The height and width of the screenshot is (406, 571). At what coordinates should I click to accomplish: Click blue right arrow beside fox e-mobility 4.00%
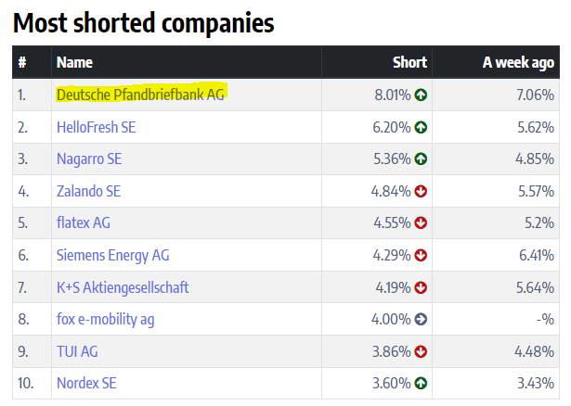[422, 319]
